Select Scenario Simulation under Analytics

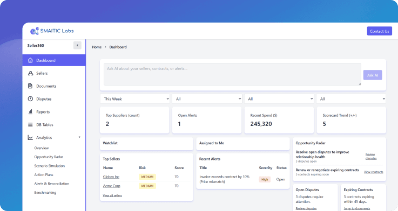[x=50, y=166]
